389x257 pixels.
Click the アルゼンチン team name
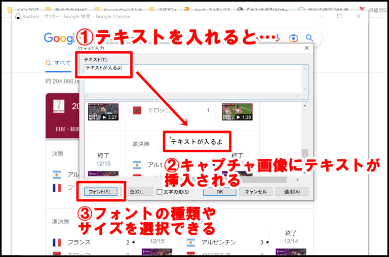(219, 242)
